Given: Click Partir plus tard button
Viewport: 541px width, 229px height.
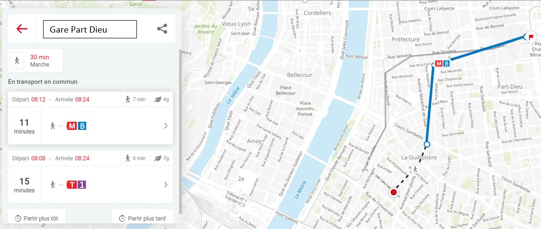Looking at the screenshot, I should pos(143,218).
